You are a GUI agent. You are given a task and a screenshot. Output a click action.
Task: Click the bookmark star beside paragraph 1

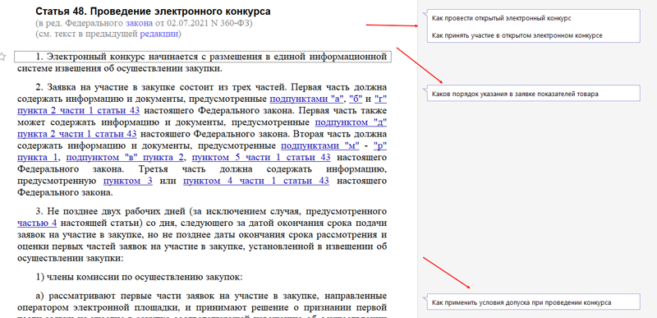pos(2,57)
